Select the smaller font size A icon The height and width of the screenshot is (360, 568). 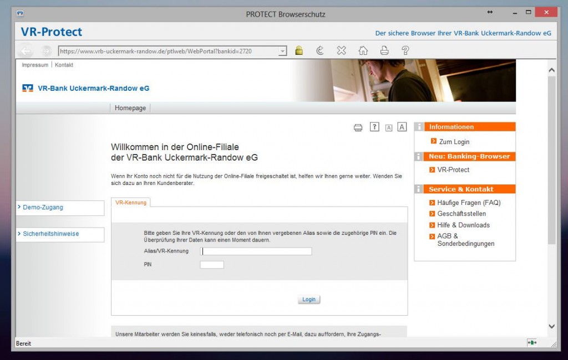pos(389,128)
